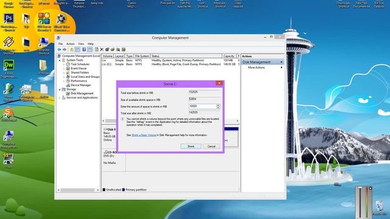Click the Up one level folder toolbar icon
Viewport: 390px width, 219px height.
pos(72,50)
